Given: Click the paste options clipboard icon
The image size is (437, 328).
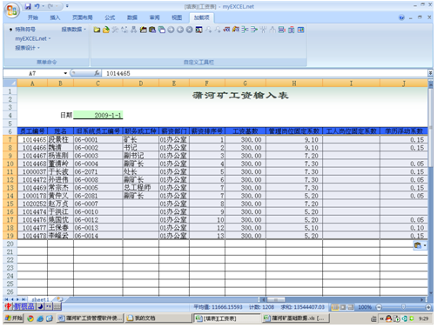Looking at the screenshot, I should tap(418, 245).
